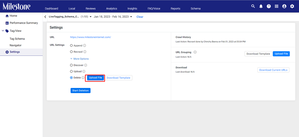The width and height of the screenshot is (299, 137).
Task: Click URL Grouping Upload File button
Action: 281,54
